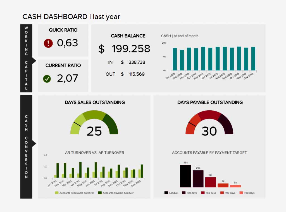Click the gauge value '25'
This screenshot has width=286, height=212.
[94, 131]
